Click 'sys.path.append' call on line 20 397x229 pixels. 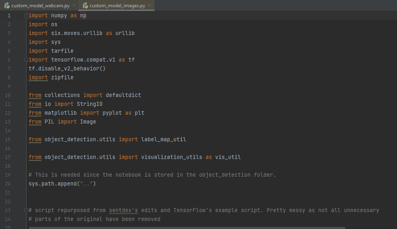53,184
